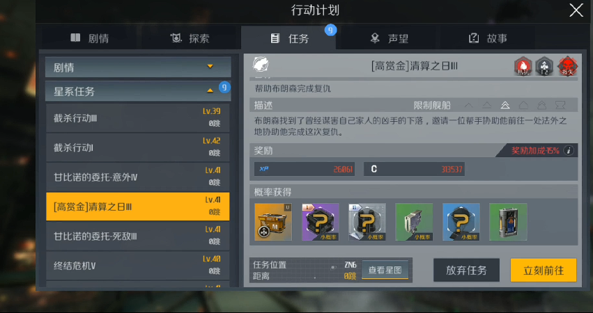This screenshot has width=593, height=313.
Task: Click the 立刻前往 button
Action: [544, 271]
